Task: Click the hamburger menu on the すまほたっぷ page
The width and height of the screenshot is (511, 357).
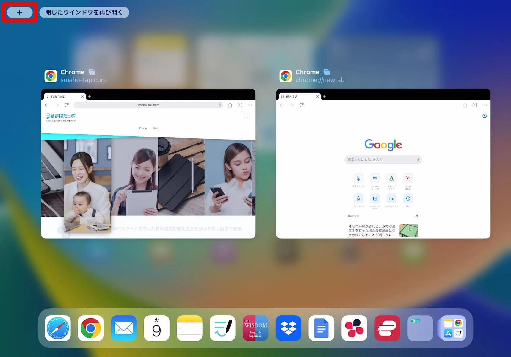Action: [x=246, y=115]
